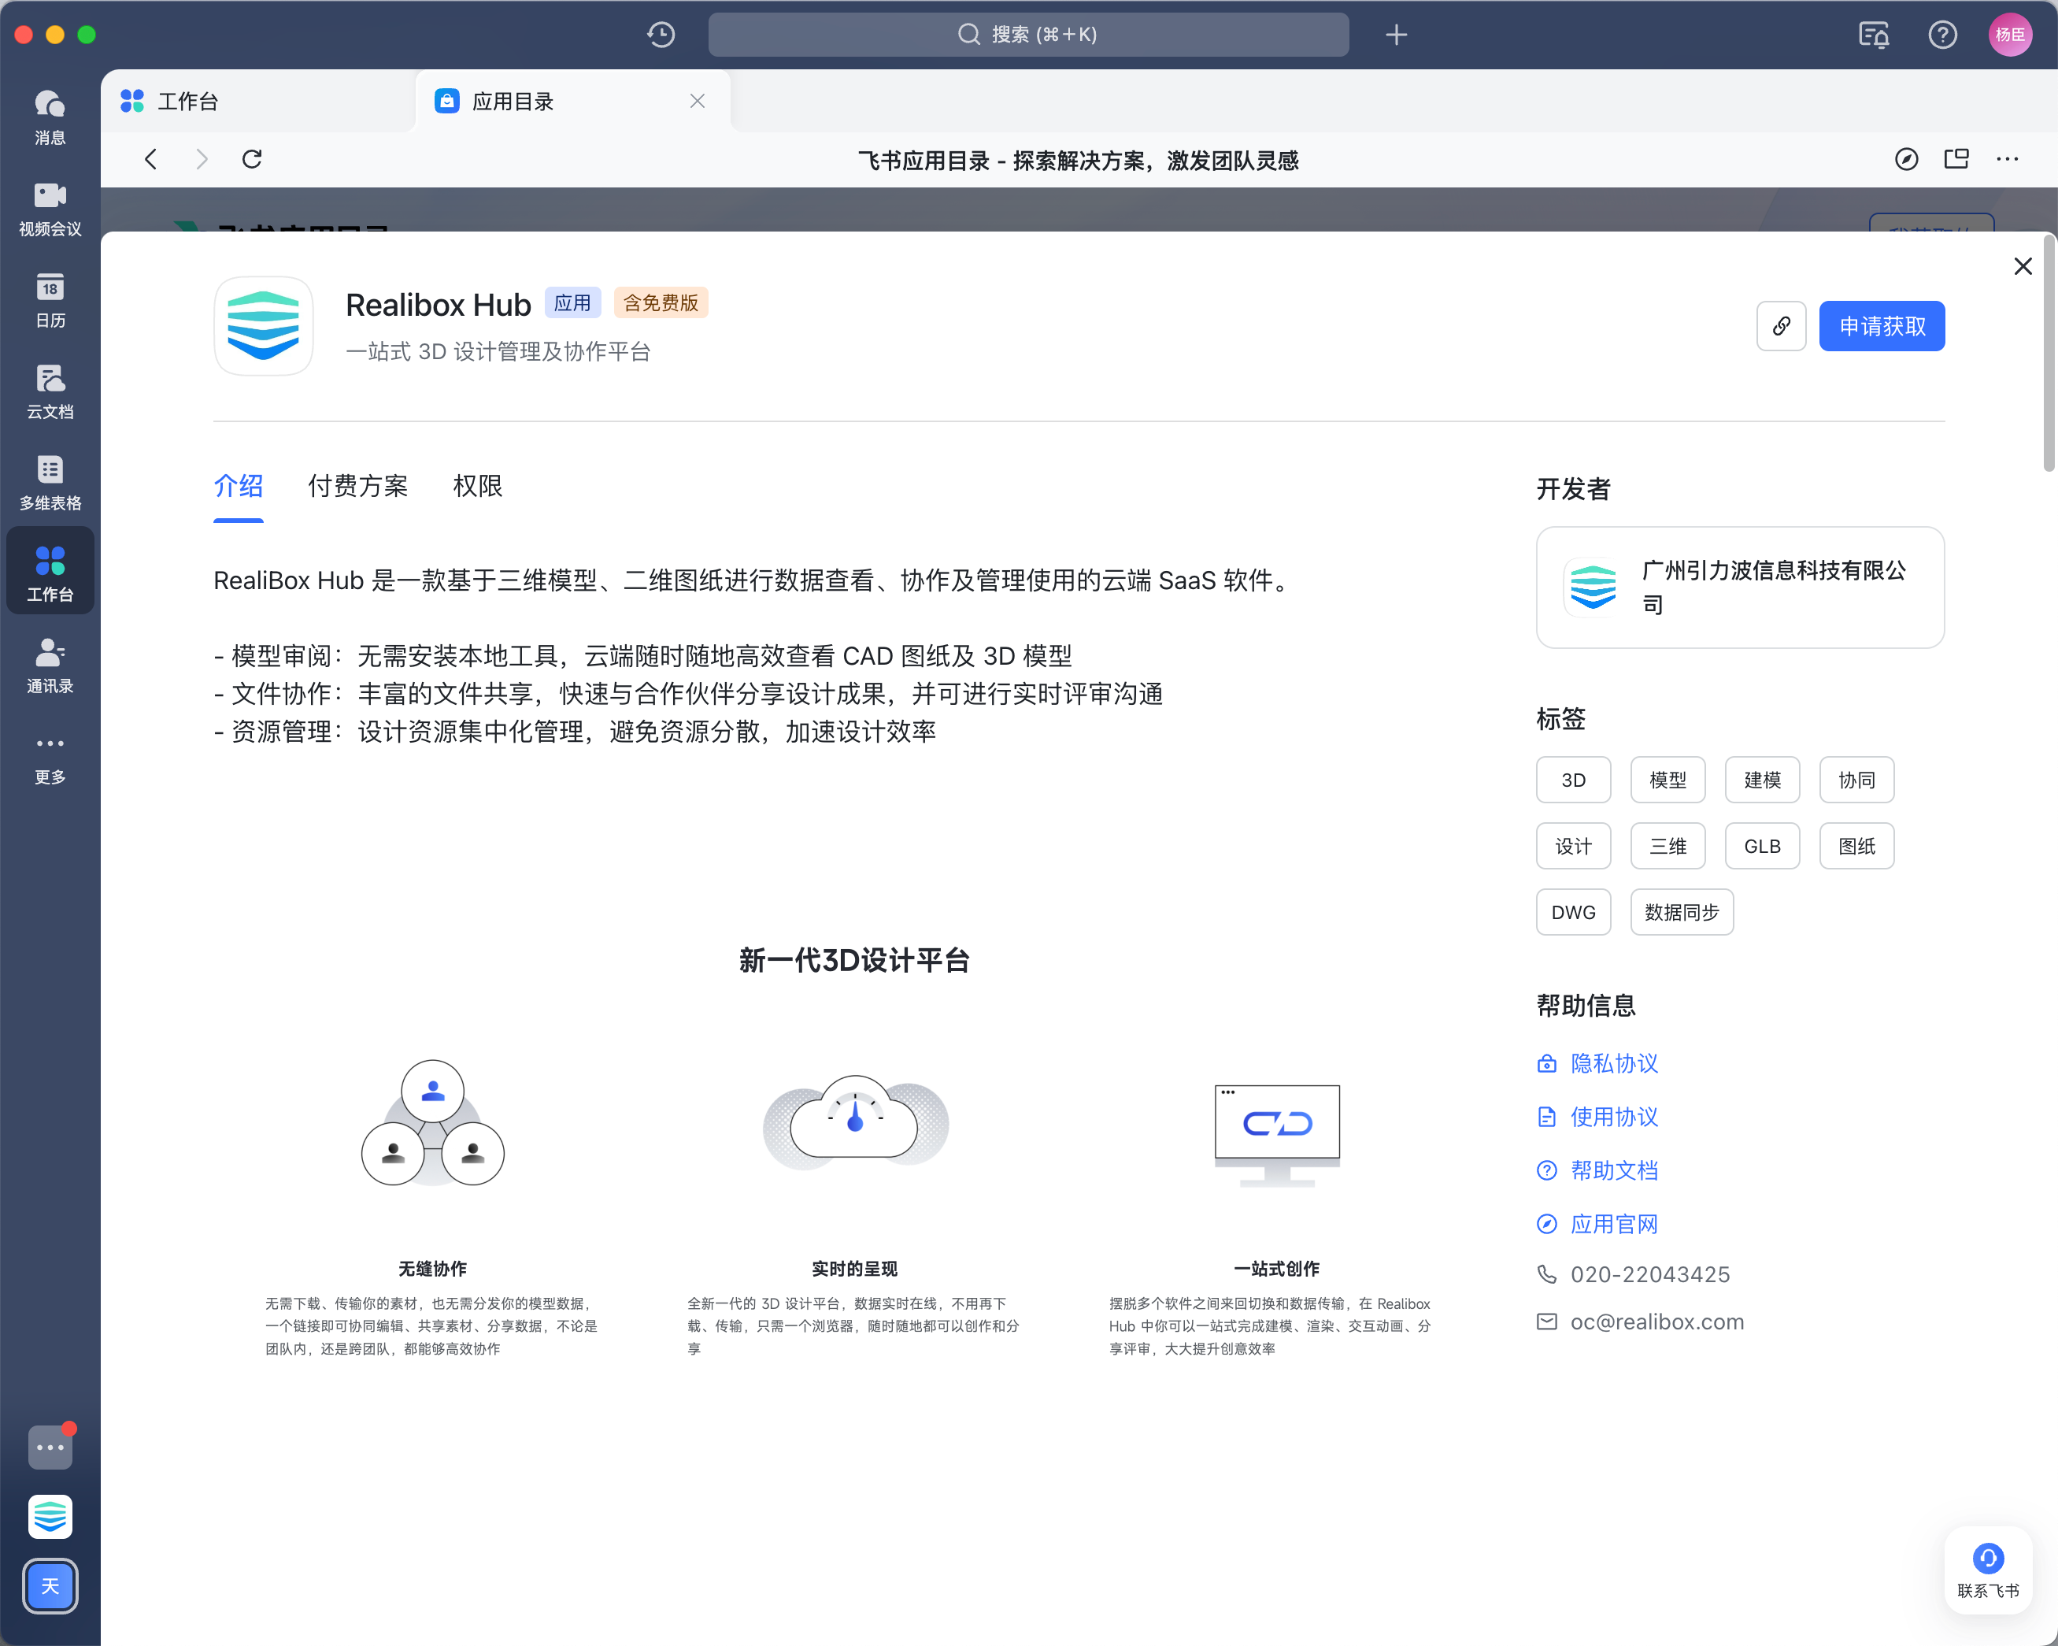Open 云文档 cloud docs in sidebar
This screenshot has height=1646, width=2058.
pos(50,391)
